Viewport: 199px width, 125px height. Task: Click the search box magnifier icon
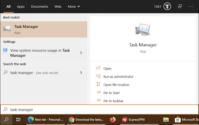click(5, 109)
